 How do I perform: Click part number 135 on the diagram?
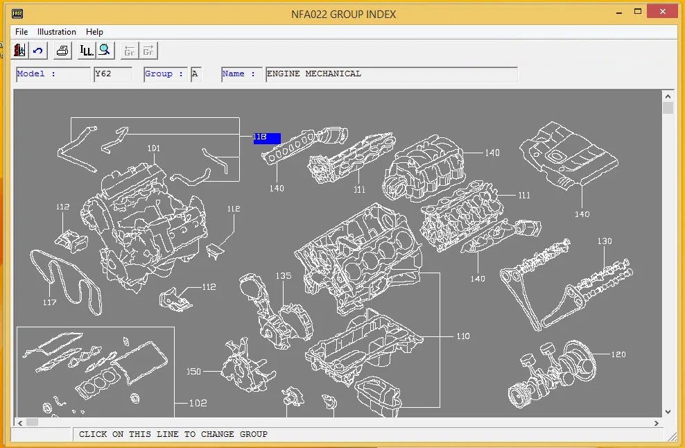tap(284, 275)
